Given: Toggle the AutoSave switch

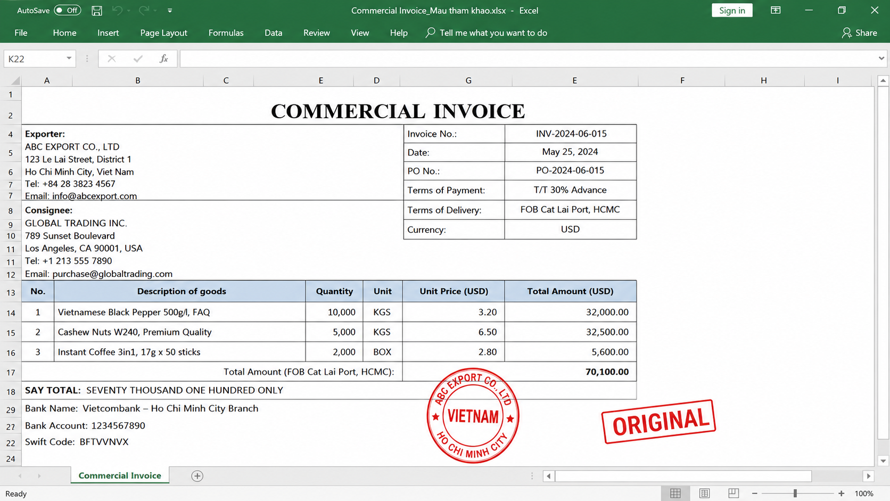Looking at the screenshot, I should [67, 10].
